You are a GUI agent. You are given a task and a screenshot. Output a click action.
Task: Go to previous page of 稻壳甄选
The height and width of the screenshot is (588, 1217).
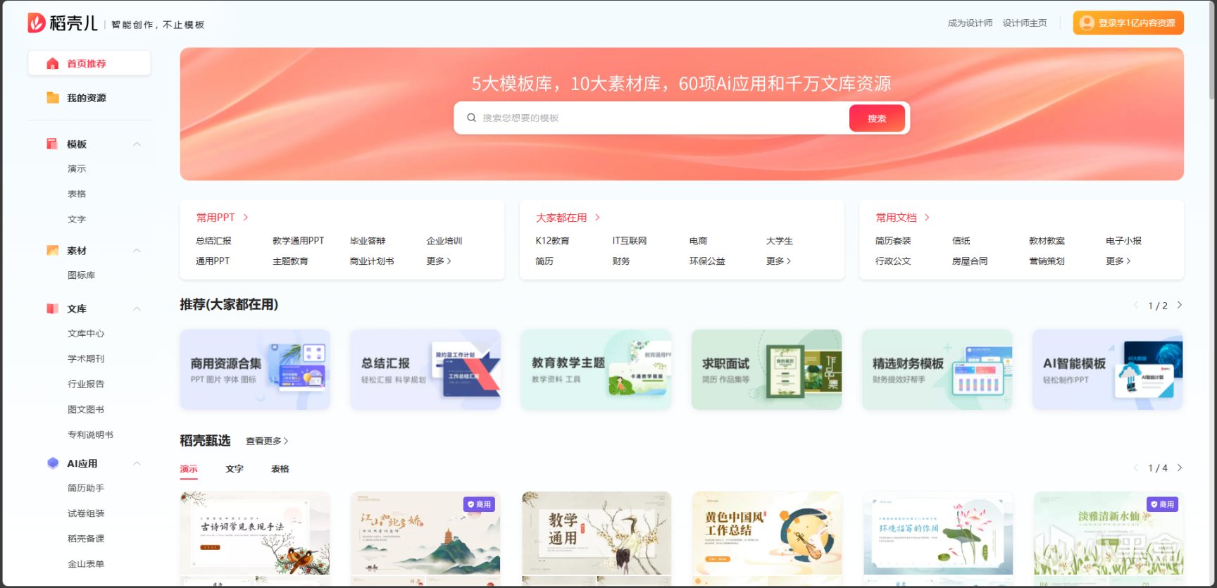(1135, 468)
